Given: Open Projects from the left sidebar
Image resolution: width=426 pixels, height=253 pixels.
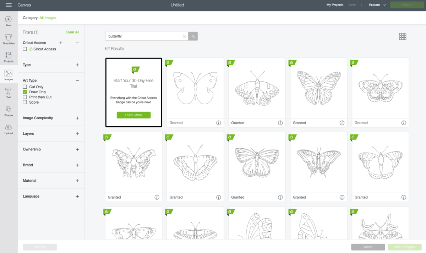Looking at the screenshot, I should point(9,57).
